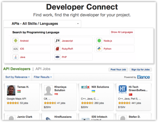Viewport: 158px width, 122px height.
Task: Click star rating beside 53 jobs
Action: 13,103
